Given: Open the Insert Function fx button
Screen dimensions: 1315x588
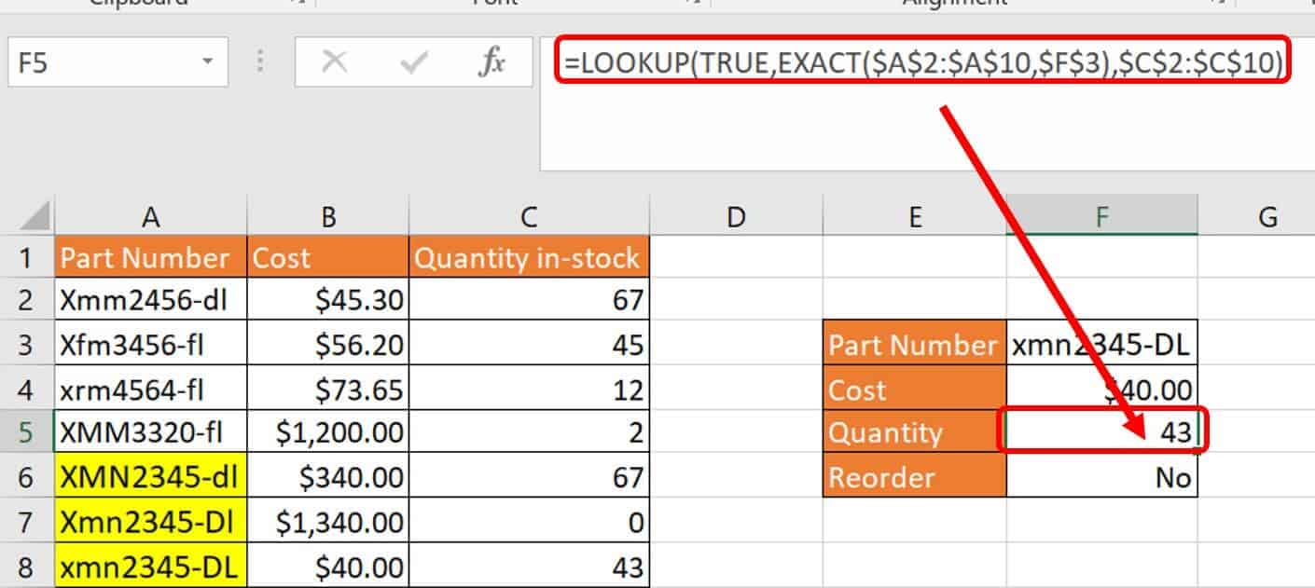Looking at the screenshot, I should pyautogui.click(x=491, y=62).
